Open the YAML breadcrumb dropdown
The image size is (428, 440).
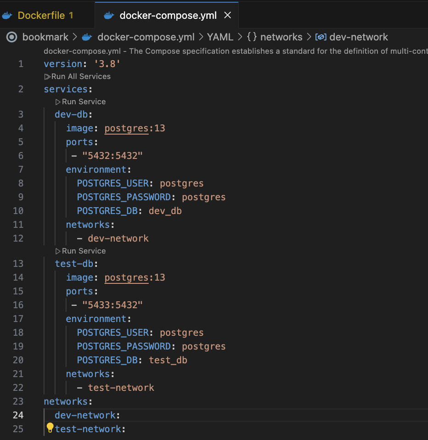tap(220, 37)
